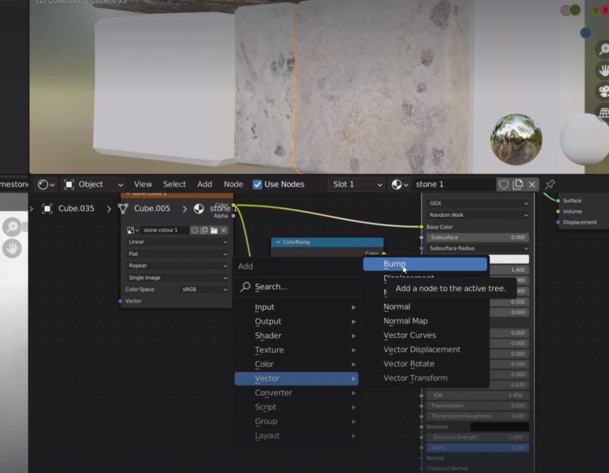This screenshot has width=609, height=473.
Task: Open the image browse dropdown on image node
Action: (133, 230)
